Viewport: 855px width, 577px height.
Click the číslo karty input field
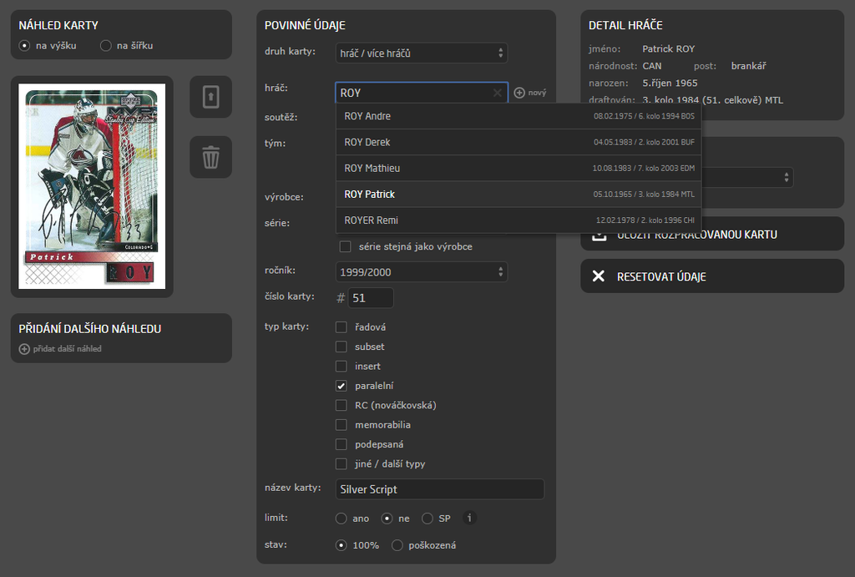(370, 298)
